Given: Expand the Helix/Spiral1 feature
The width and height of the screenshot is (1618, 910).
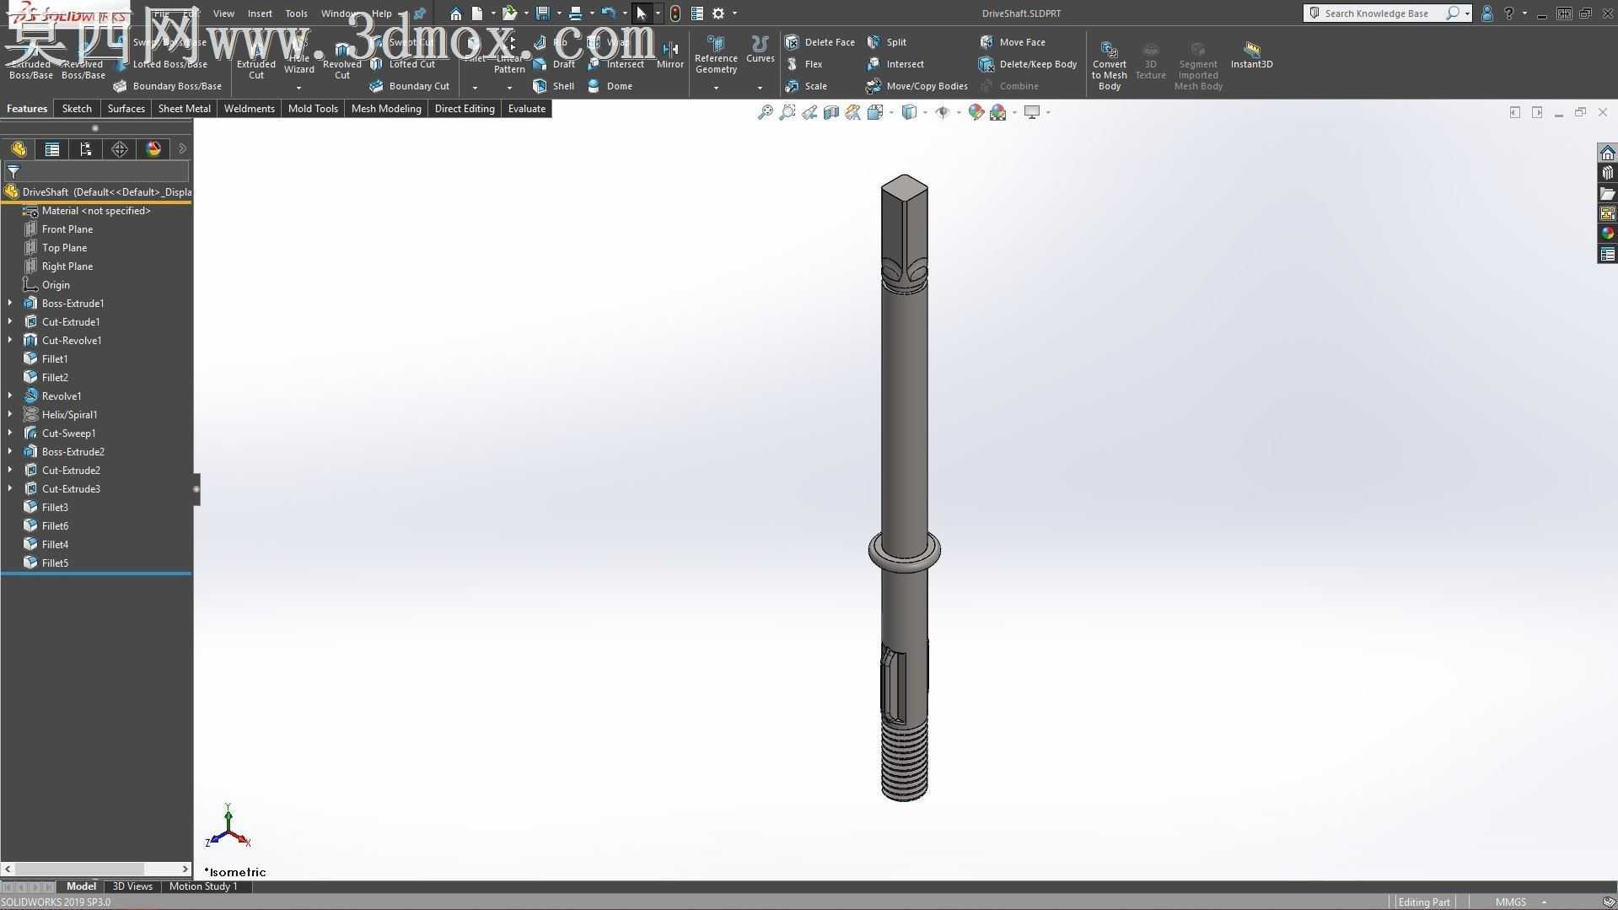Looking at the screenshot, I should click(10, 414).
